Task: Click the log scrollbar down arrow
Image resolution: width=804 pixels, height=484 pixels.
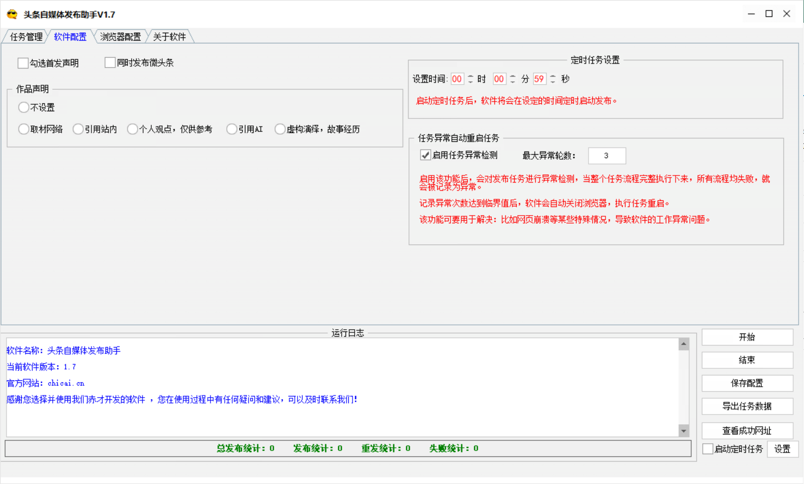Action: tap(684, 431)
